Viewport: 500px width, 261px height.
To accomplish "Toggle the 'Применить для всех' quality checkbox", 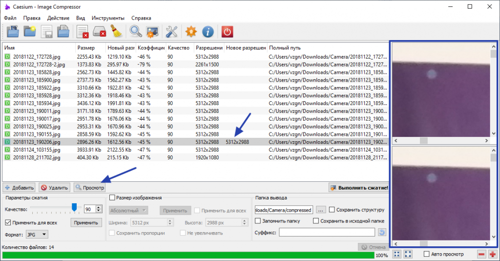I will [8, 222].
